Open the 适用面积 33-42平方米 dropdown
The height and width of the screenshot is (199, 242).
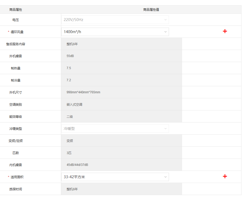coord(115,177)
